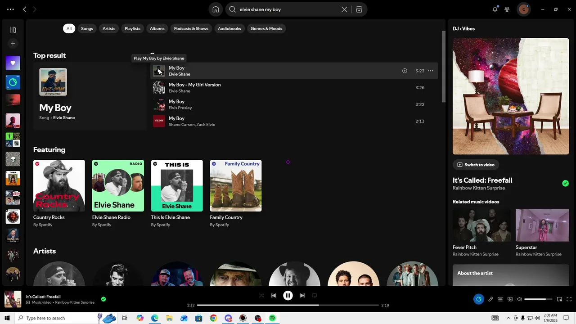Toggle saved checkmark in now playing bar

point(103,299)
